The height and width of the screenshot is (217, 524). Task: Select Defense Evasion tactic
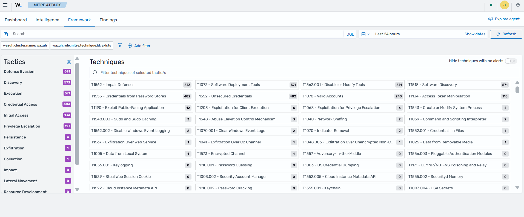coord(38,71)
